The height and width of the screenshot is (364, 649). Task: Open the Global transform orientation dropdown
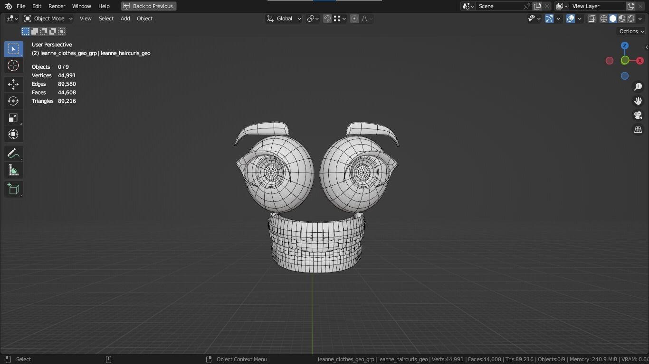[284, 18]
